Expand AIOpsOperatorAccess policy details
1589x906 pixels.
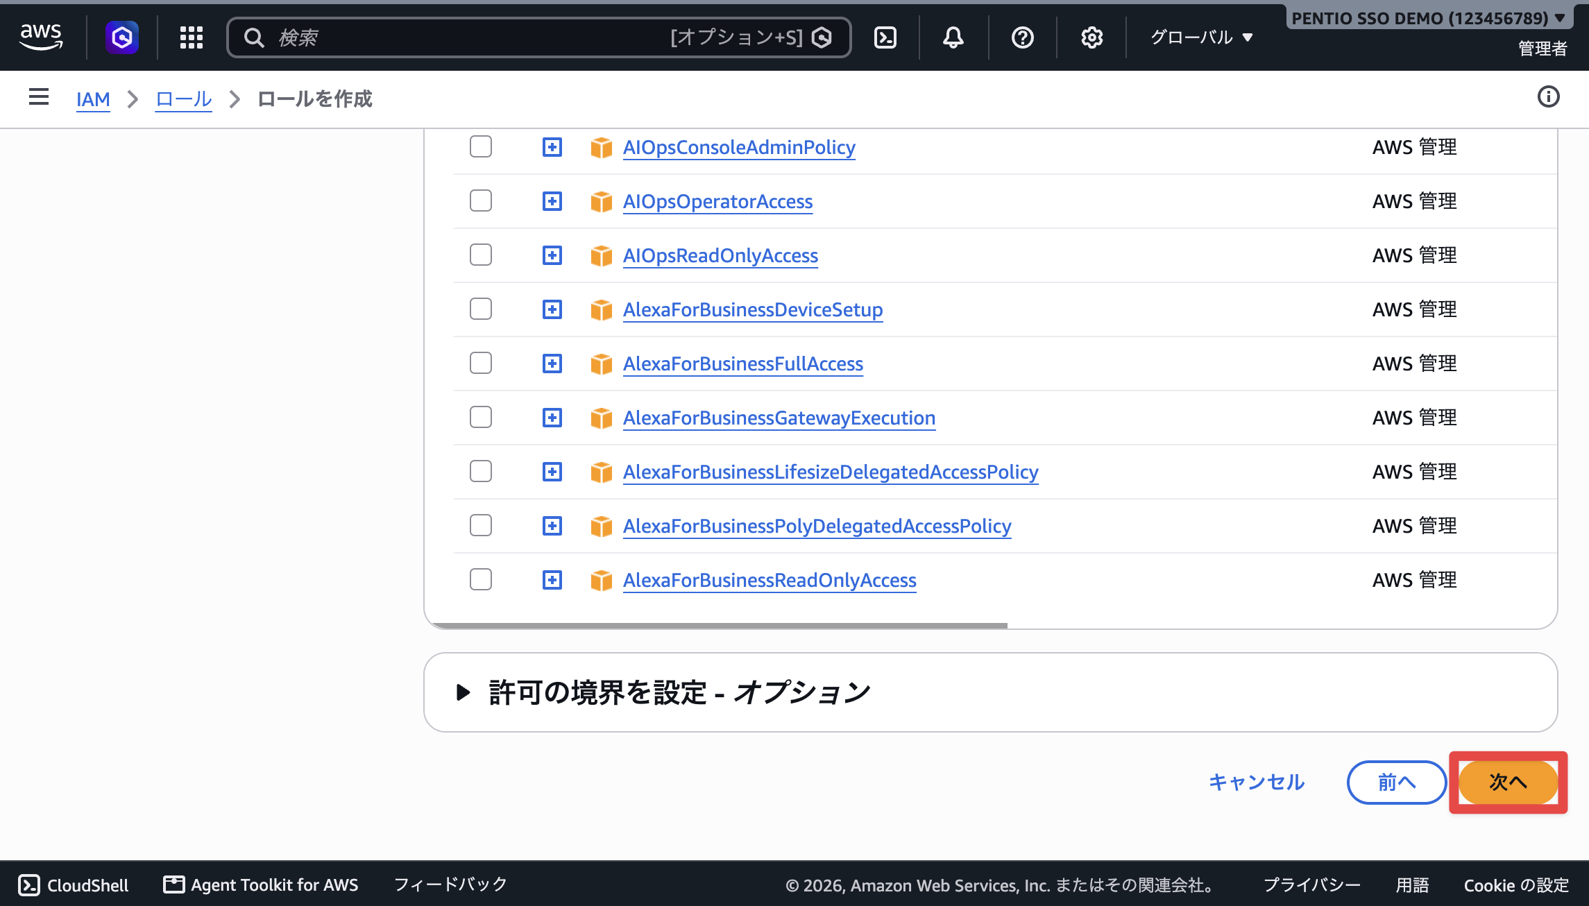click(x=552, y=201)
